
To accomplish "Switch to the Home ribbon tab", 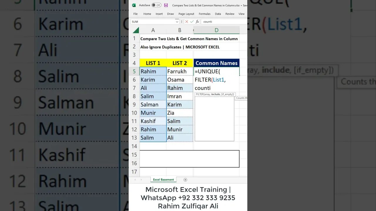I will click(x=147, y=14).
